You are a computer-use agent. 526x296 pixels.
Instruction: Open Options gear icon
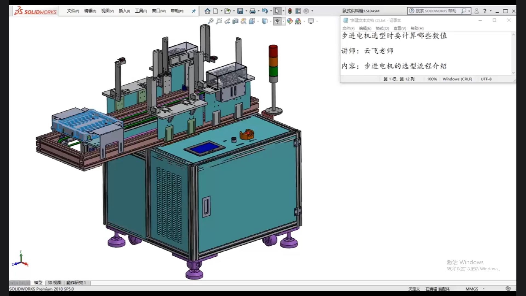(x=306, y=11)
